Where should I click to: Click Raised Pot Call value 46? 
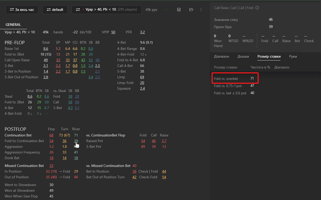(x=154, y=141)
